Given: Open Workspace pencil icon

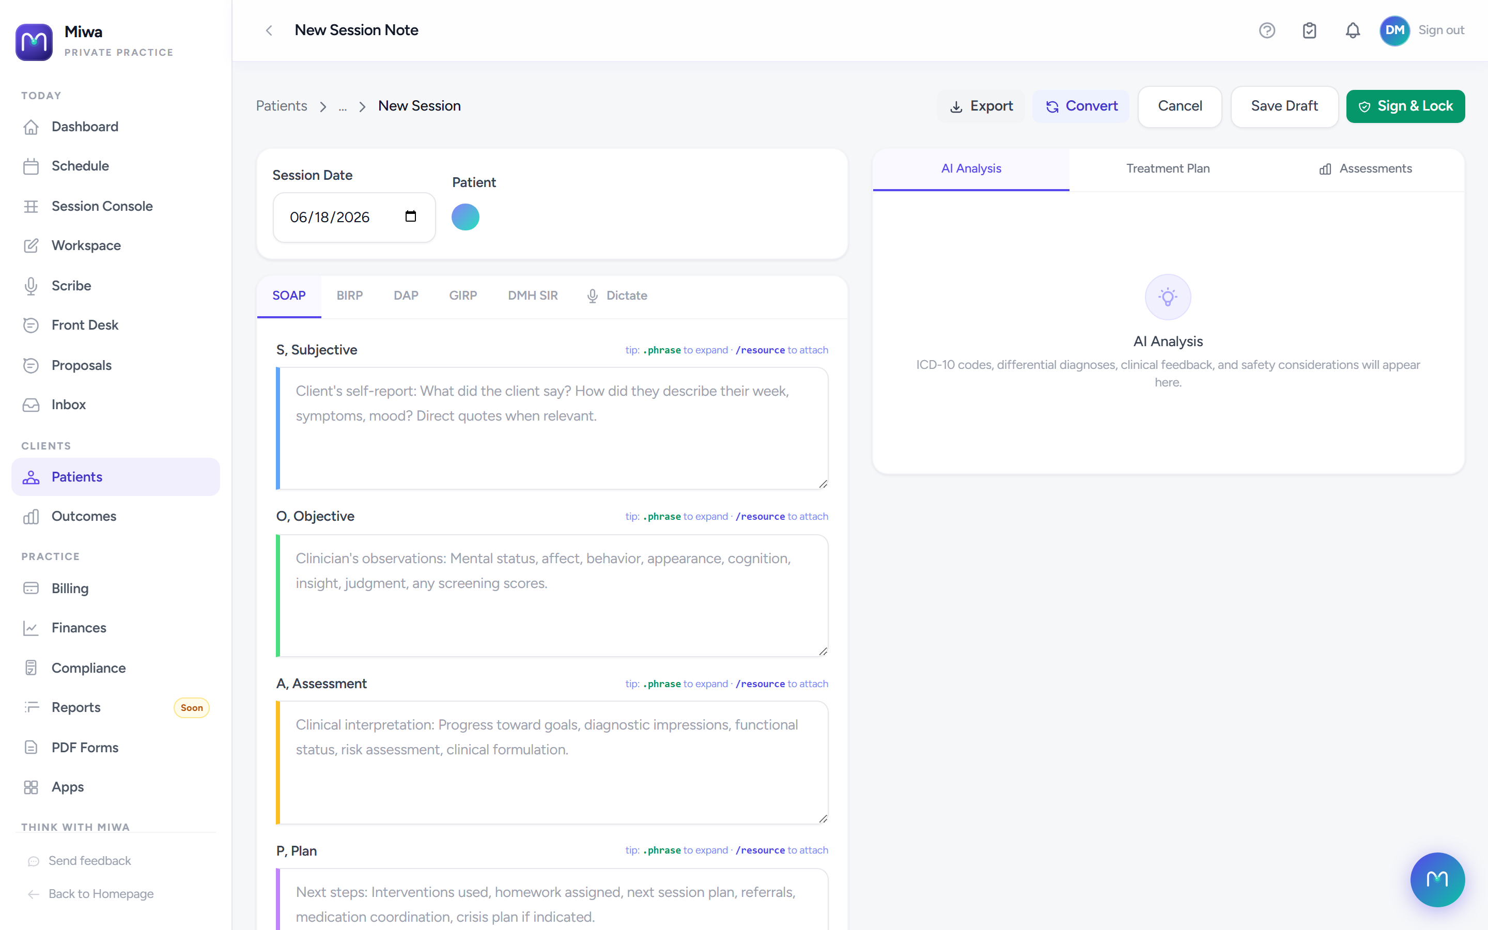Looking at the screenshot, I should point(31,245).
